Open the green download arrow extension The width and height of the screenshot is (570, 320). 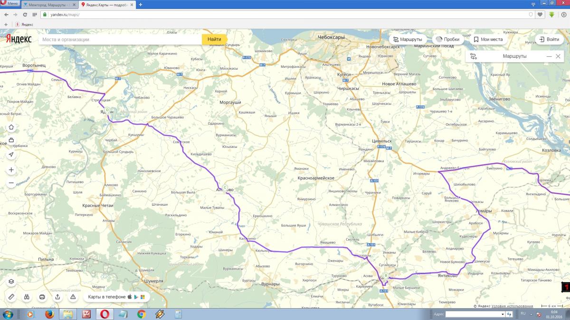click(x=552, y=15)
